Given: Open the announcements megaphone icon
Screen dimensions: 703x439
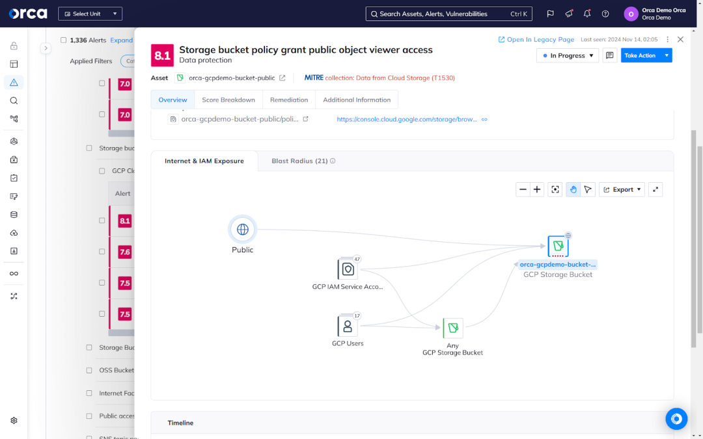Looking at the screenshot, I should 569,14.
